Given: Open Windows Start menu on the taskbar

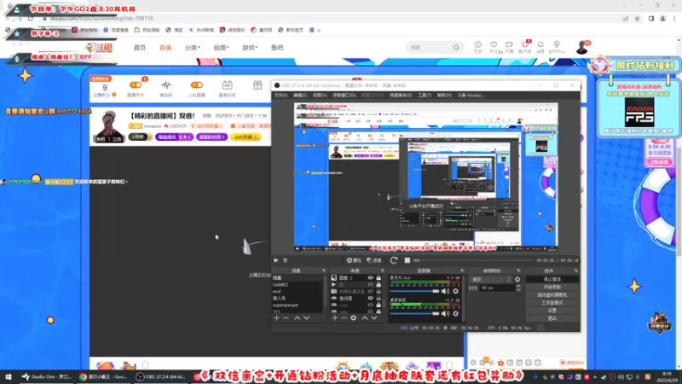Looking at the screenshot, I should tap(9, 377).
